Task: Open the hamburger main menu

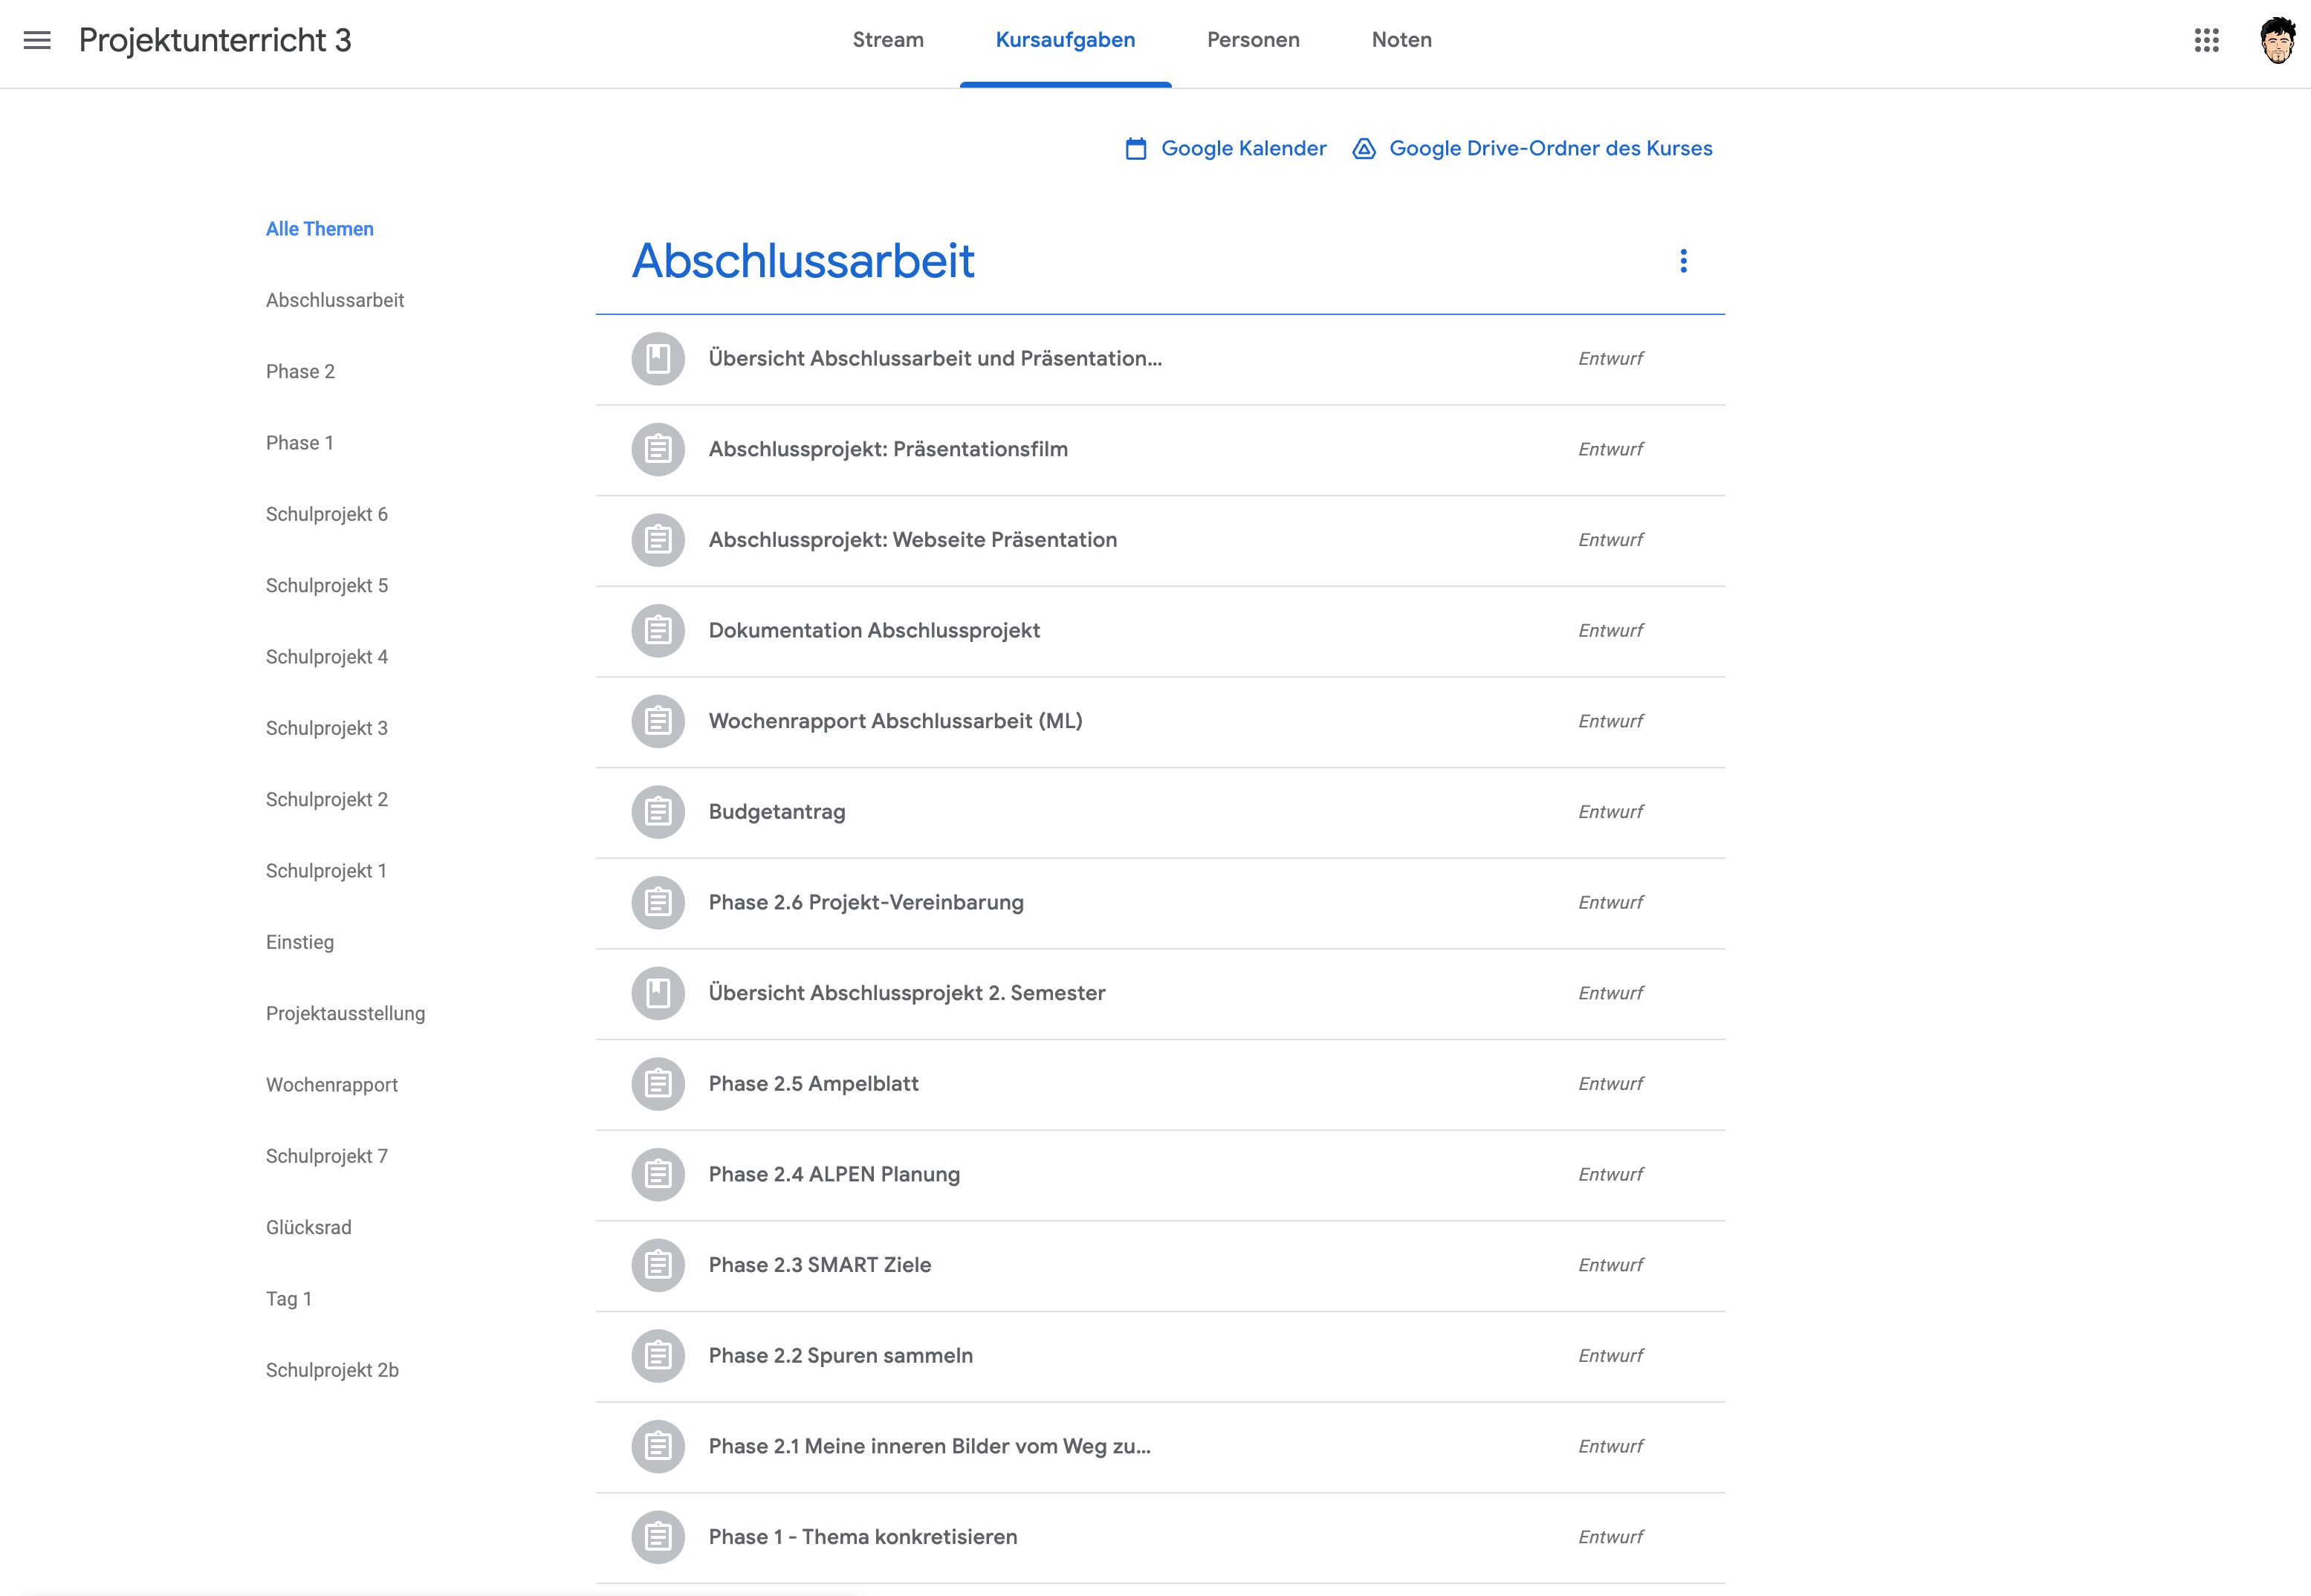Action: pyautogui.click(x=37, y=40)
